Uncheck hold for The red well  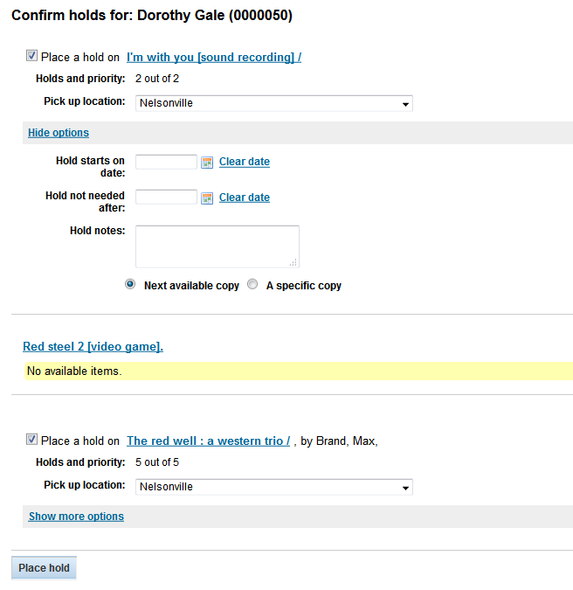tap(32, 440)
